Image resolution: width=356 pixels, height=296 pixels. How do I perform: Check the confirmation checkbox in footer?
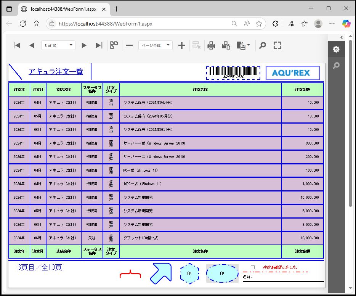coord(253,267)
